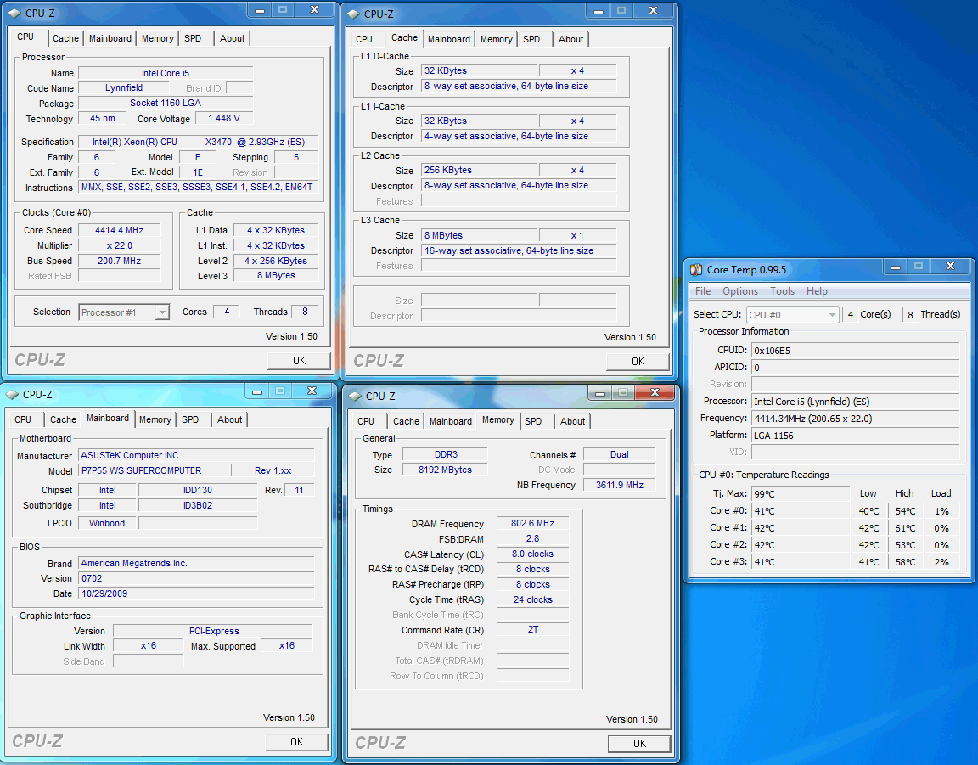Image resolution: width=978 pixels, height=765 pixels.
Task: Open the Tools menu in Core Temp
Action: [x=782, y=290]
